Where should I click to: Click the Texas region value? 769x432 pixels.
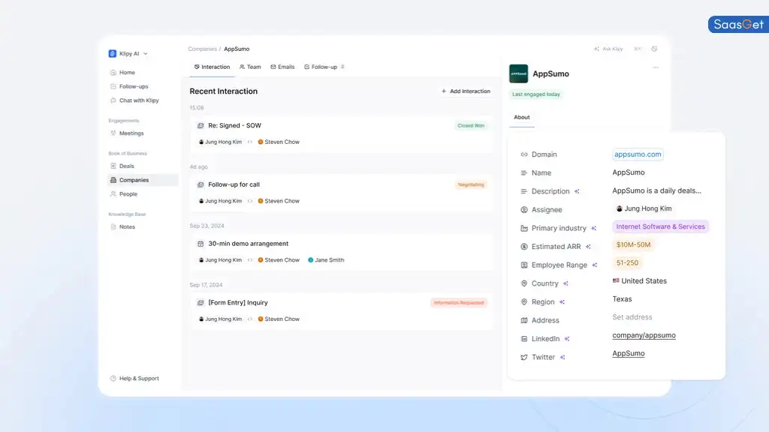(x=622, y=299)
